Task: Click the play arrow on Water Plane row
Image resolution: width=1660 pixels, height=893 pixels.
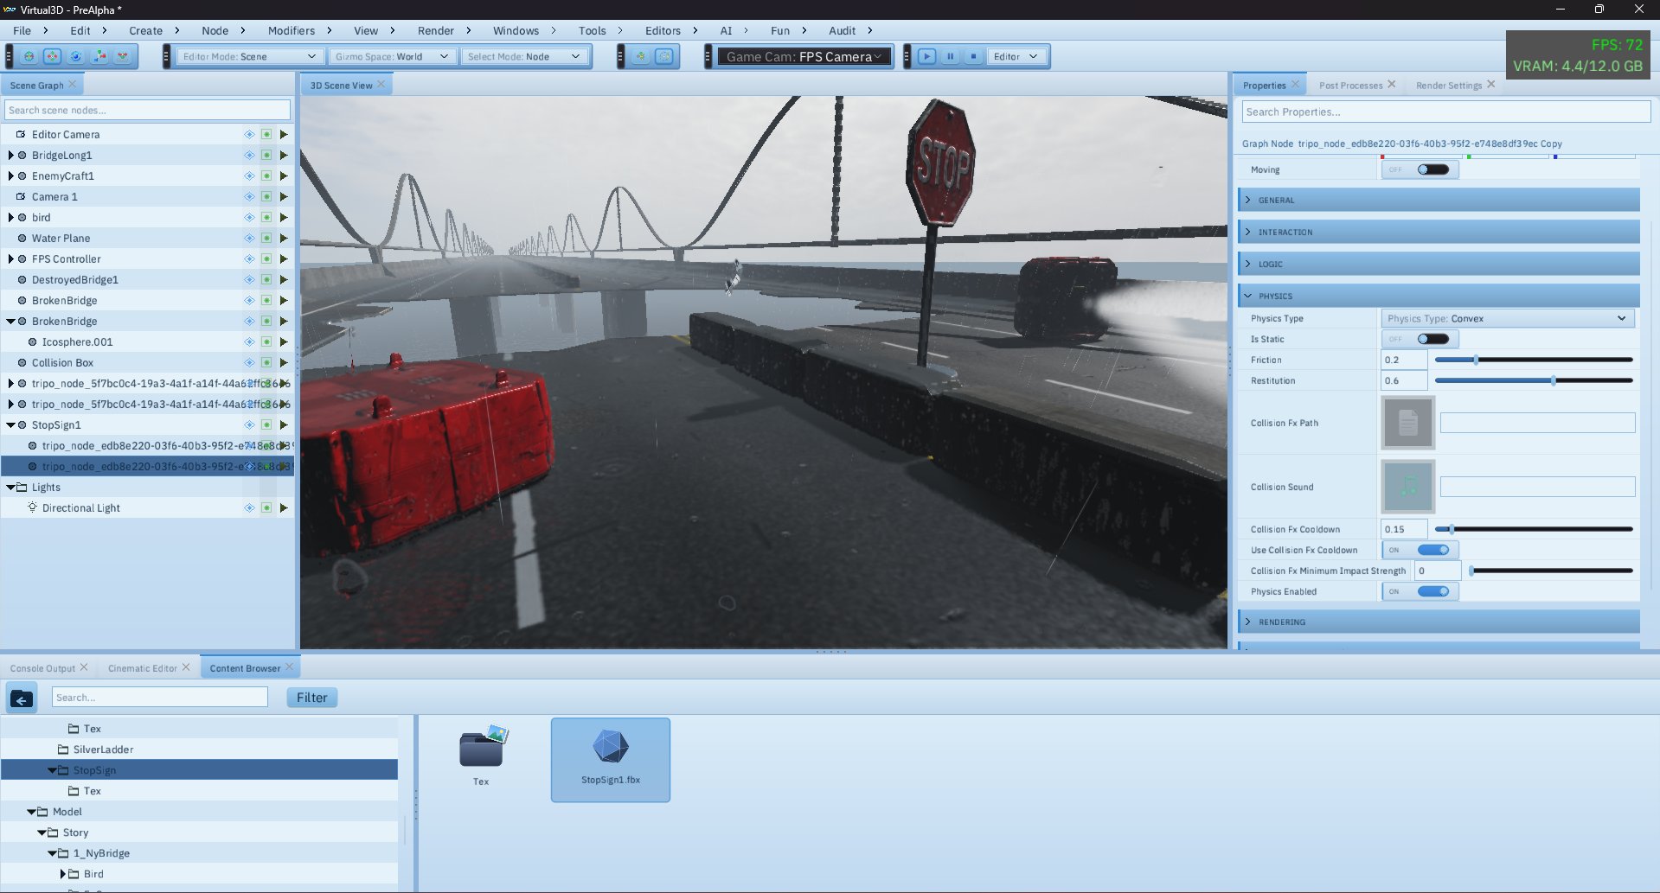Action: (x=284, y=238)
